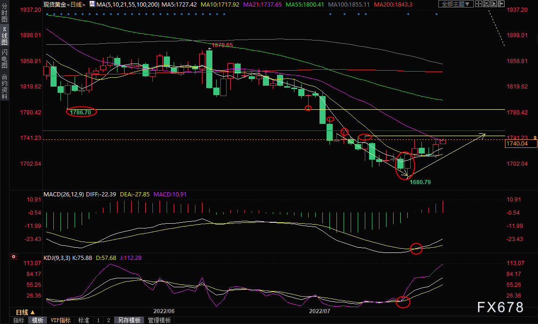Image resolution: width=538 pixels, height=324 pixels.
Task: Click the MA(5,10,21,55,100,200) parameter label
Action: (128, 4)
